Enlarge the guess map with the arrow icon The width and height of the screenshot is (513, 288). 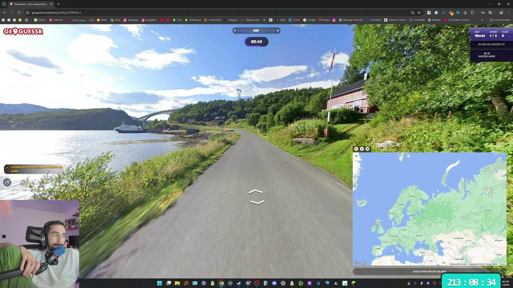(356, 149)
